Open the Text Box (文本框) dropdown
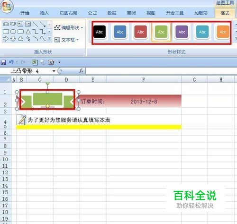This screenshot has width=237, height=224. (x=66, y=40)
